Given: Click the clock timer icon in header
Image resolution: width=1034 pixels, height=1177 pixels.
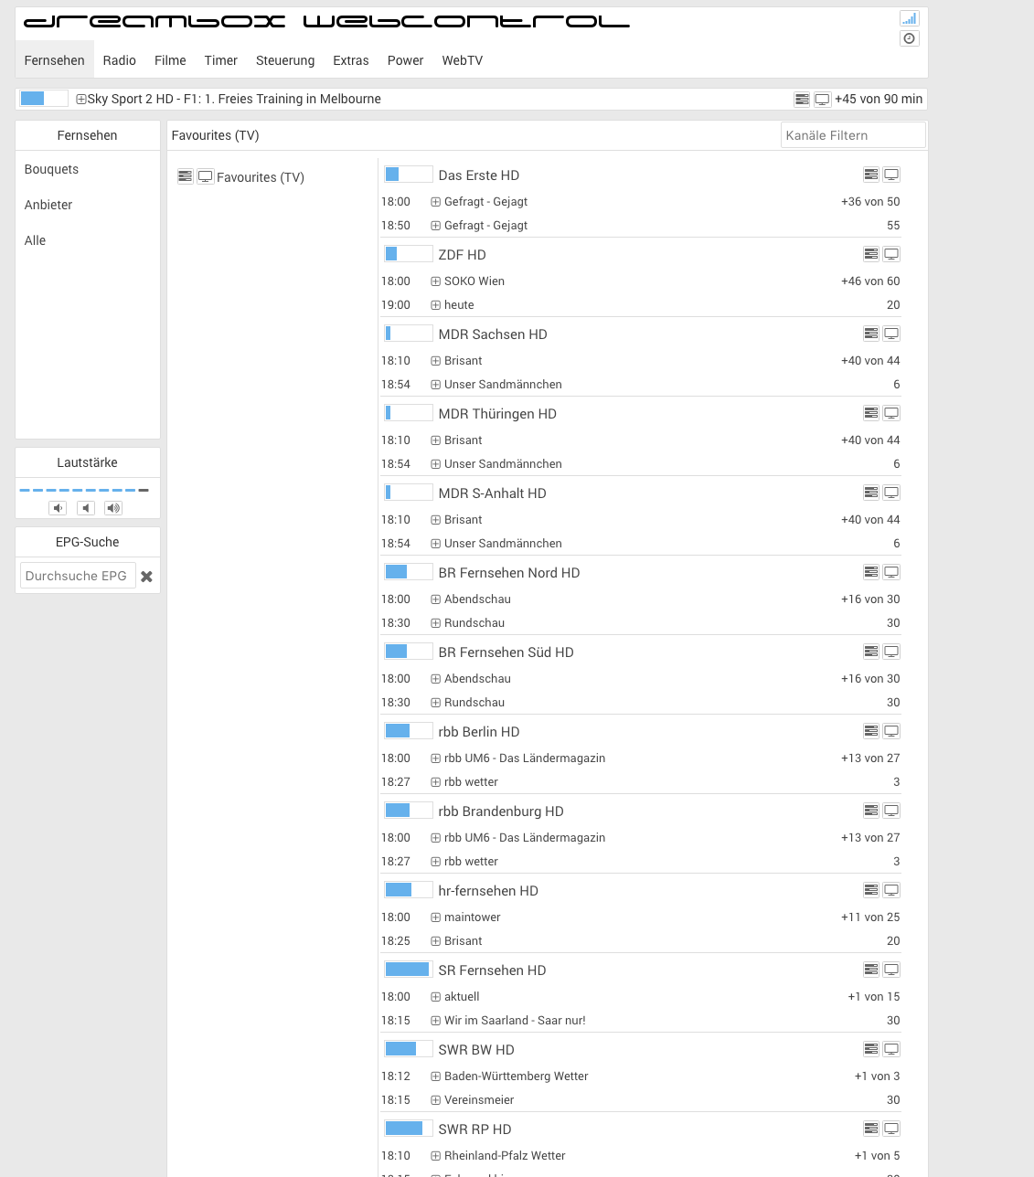Looking at the screenshot, I should point(909,38).
